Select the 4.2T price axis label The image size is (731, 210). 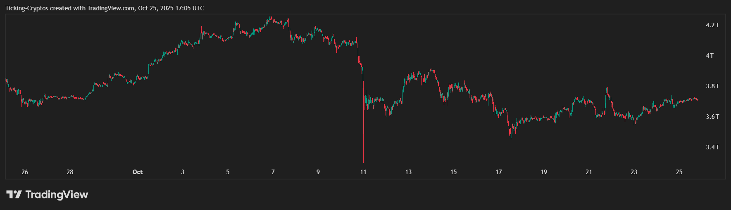(x=712, y=25)
